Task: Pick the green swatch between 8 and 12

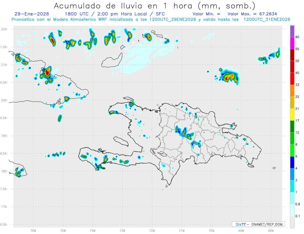Action: (x=292, y=138)
